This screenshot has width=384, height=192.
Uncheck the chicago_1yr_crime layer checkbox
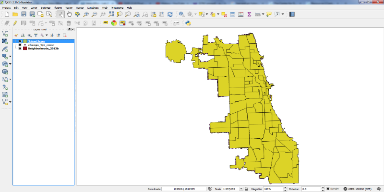tap(20, 45)
